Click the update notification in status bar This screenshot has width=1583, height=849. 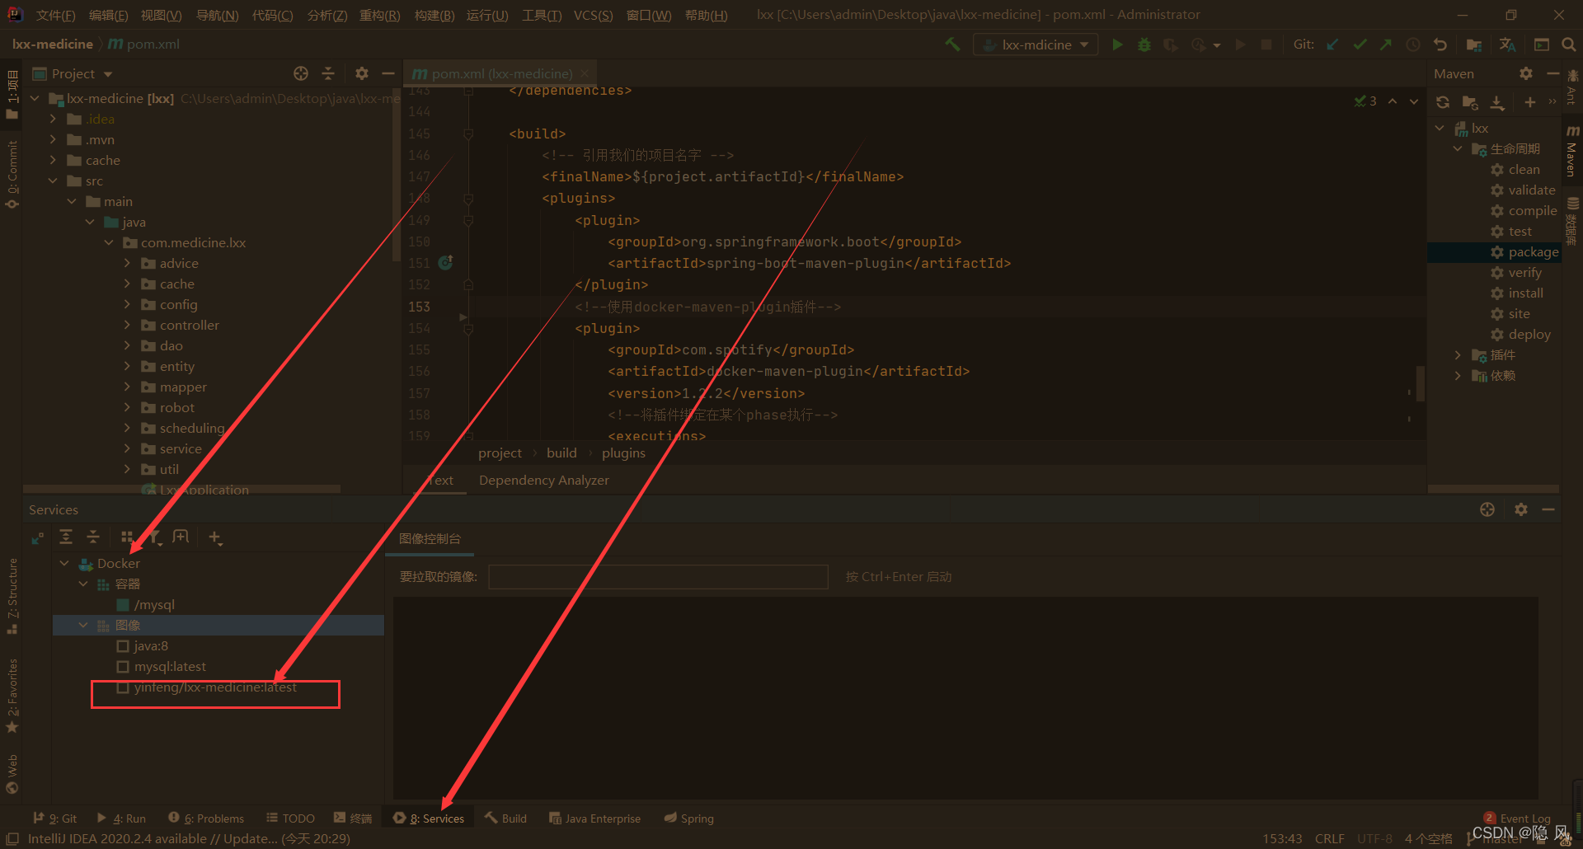coord(189,838)
